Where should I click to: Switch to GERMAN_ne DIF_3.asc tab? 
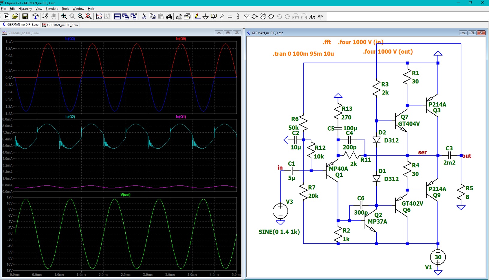(21, 25)
